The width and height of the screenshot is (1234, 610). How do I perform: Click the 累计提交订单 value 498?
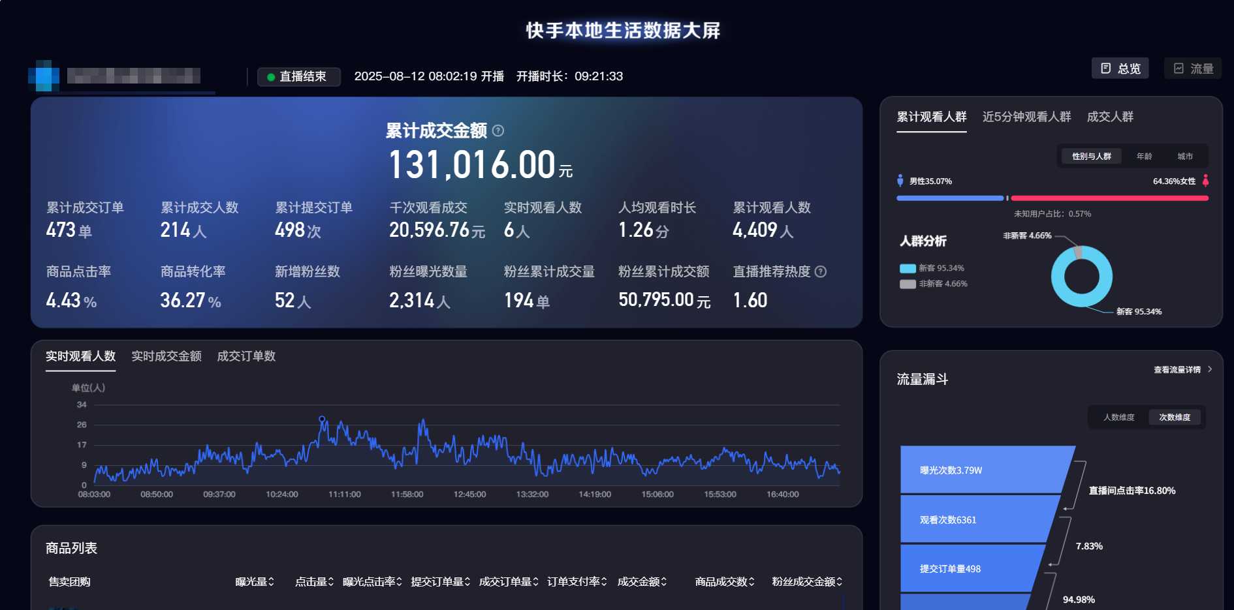(290, 230)
